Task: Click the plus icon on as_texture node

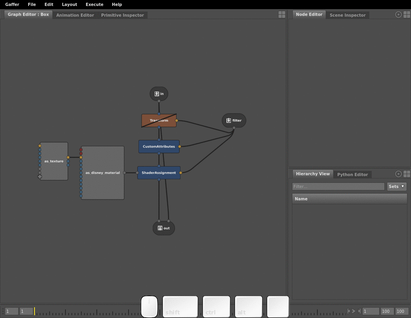Action: tap(40, 176)
